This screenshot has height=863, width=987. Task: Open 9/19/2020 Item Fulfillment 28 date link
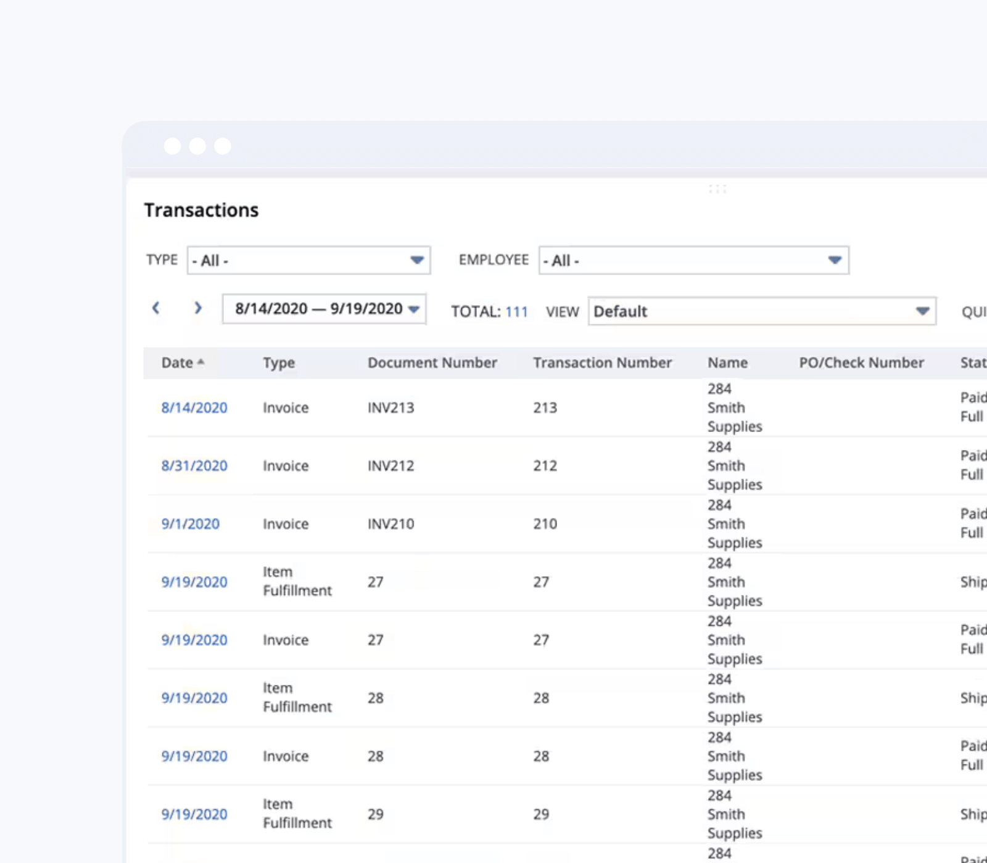(x=194, y=698)
